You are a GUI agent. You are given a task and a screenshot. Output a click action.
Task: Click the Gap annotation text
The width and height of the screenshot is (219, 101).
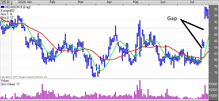[x=172, y=18]
